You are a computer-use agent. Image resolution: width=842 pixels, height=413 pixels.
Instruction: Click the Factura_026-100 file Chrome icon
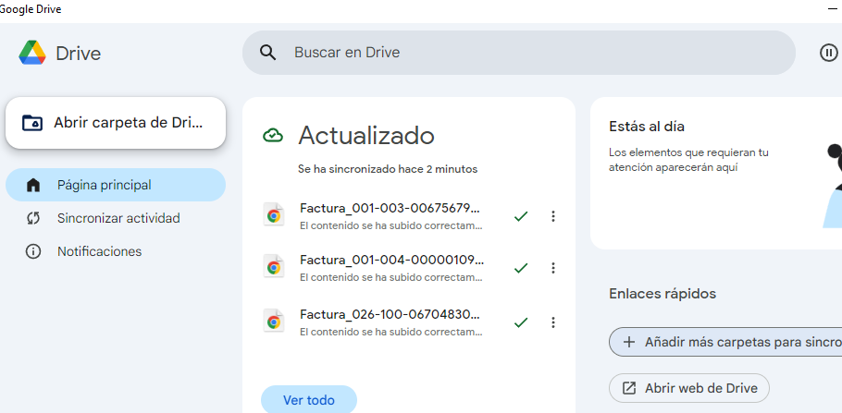point(273,322)
